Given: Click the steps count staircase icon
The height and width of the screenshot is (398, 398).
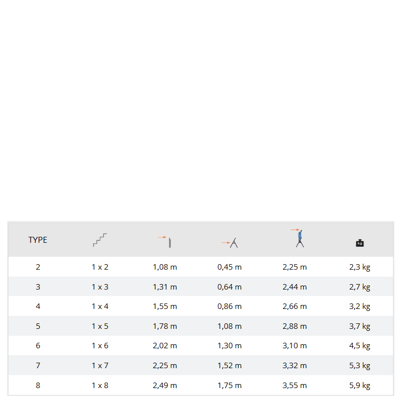Looking at the screenshot, I should tap(99, 240).
